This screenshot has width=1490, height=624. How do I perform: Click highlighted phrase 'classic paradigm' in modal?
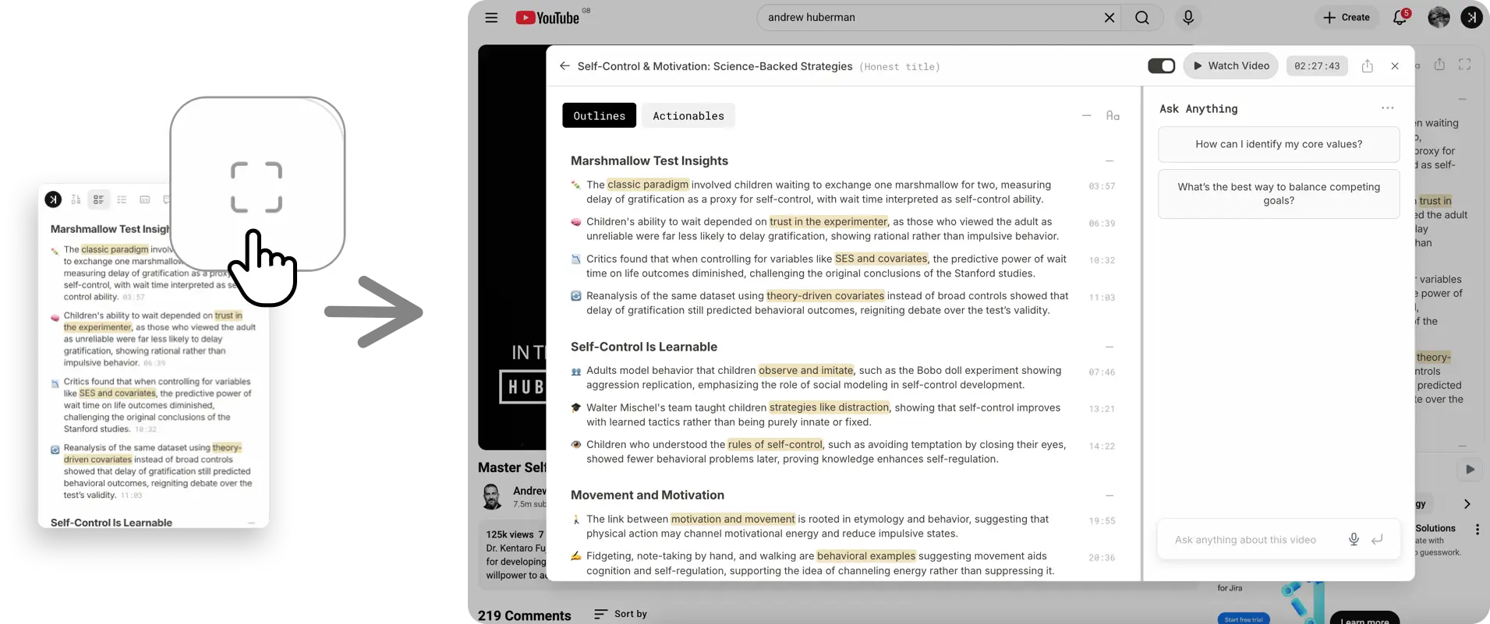[x=648, y=185]
